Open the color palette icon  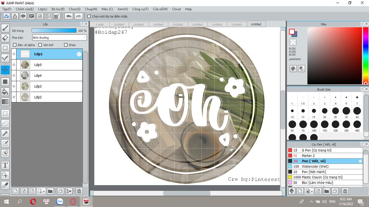point(293,69)
